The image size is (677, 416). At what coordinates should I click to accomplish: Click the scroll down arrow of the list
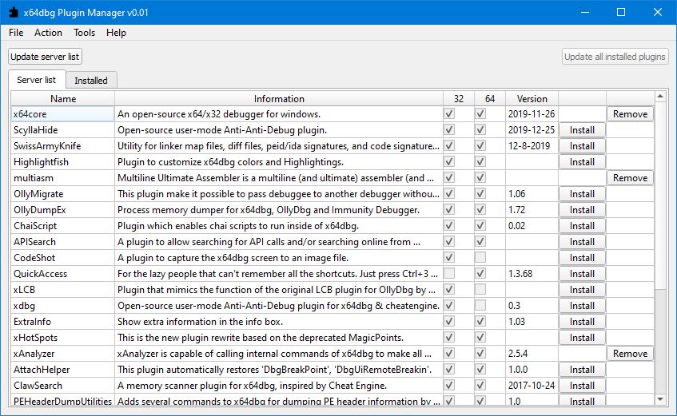click(x=660, y=399)
